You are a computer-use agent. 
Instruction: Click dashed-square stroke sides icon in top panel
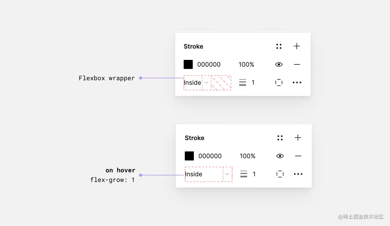point(279,82)
